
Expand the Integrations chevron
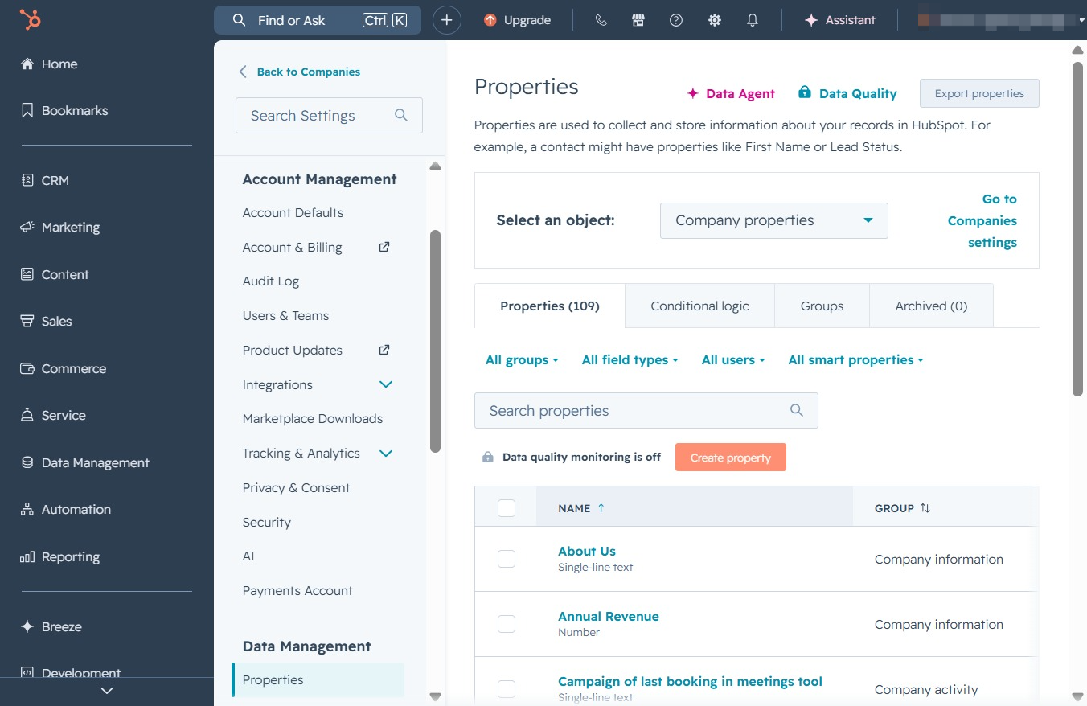tap(386, 384)
